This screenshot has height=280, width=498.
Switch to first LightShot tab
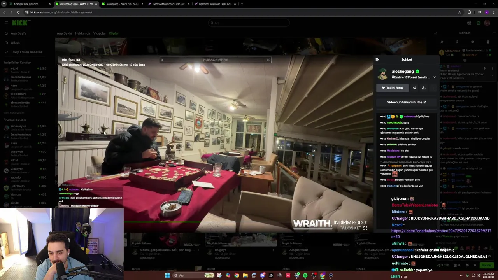(168, 4)
